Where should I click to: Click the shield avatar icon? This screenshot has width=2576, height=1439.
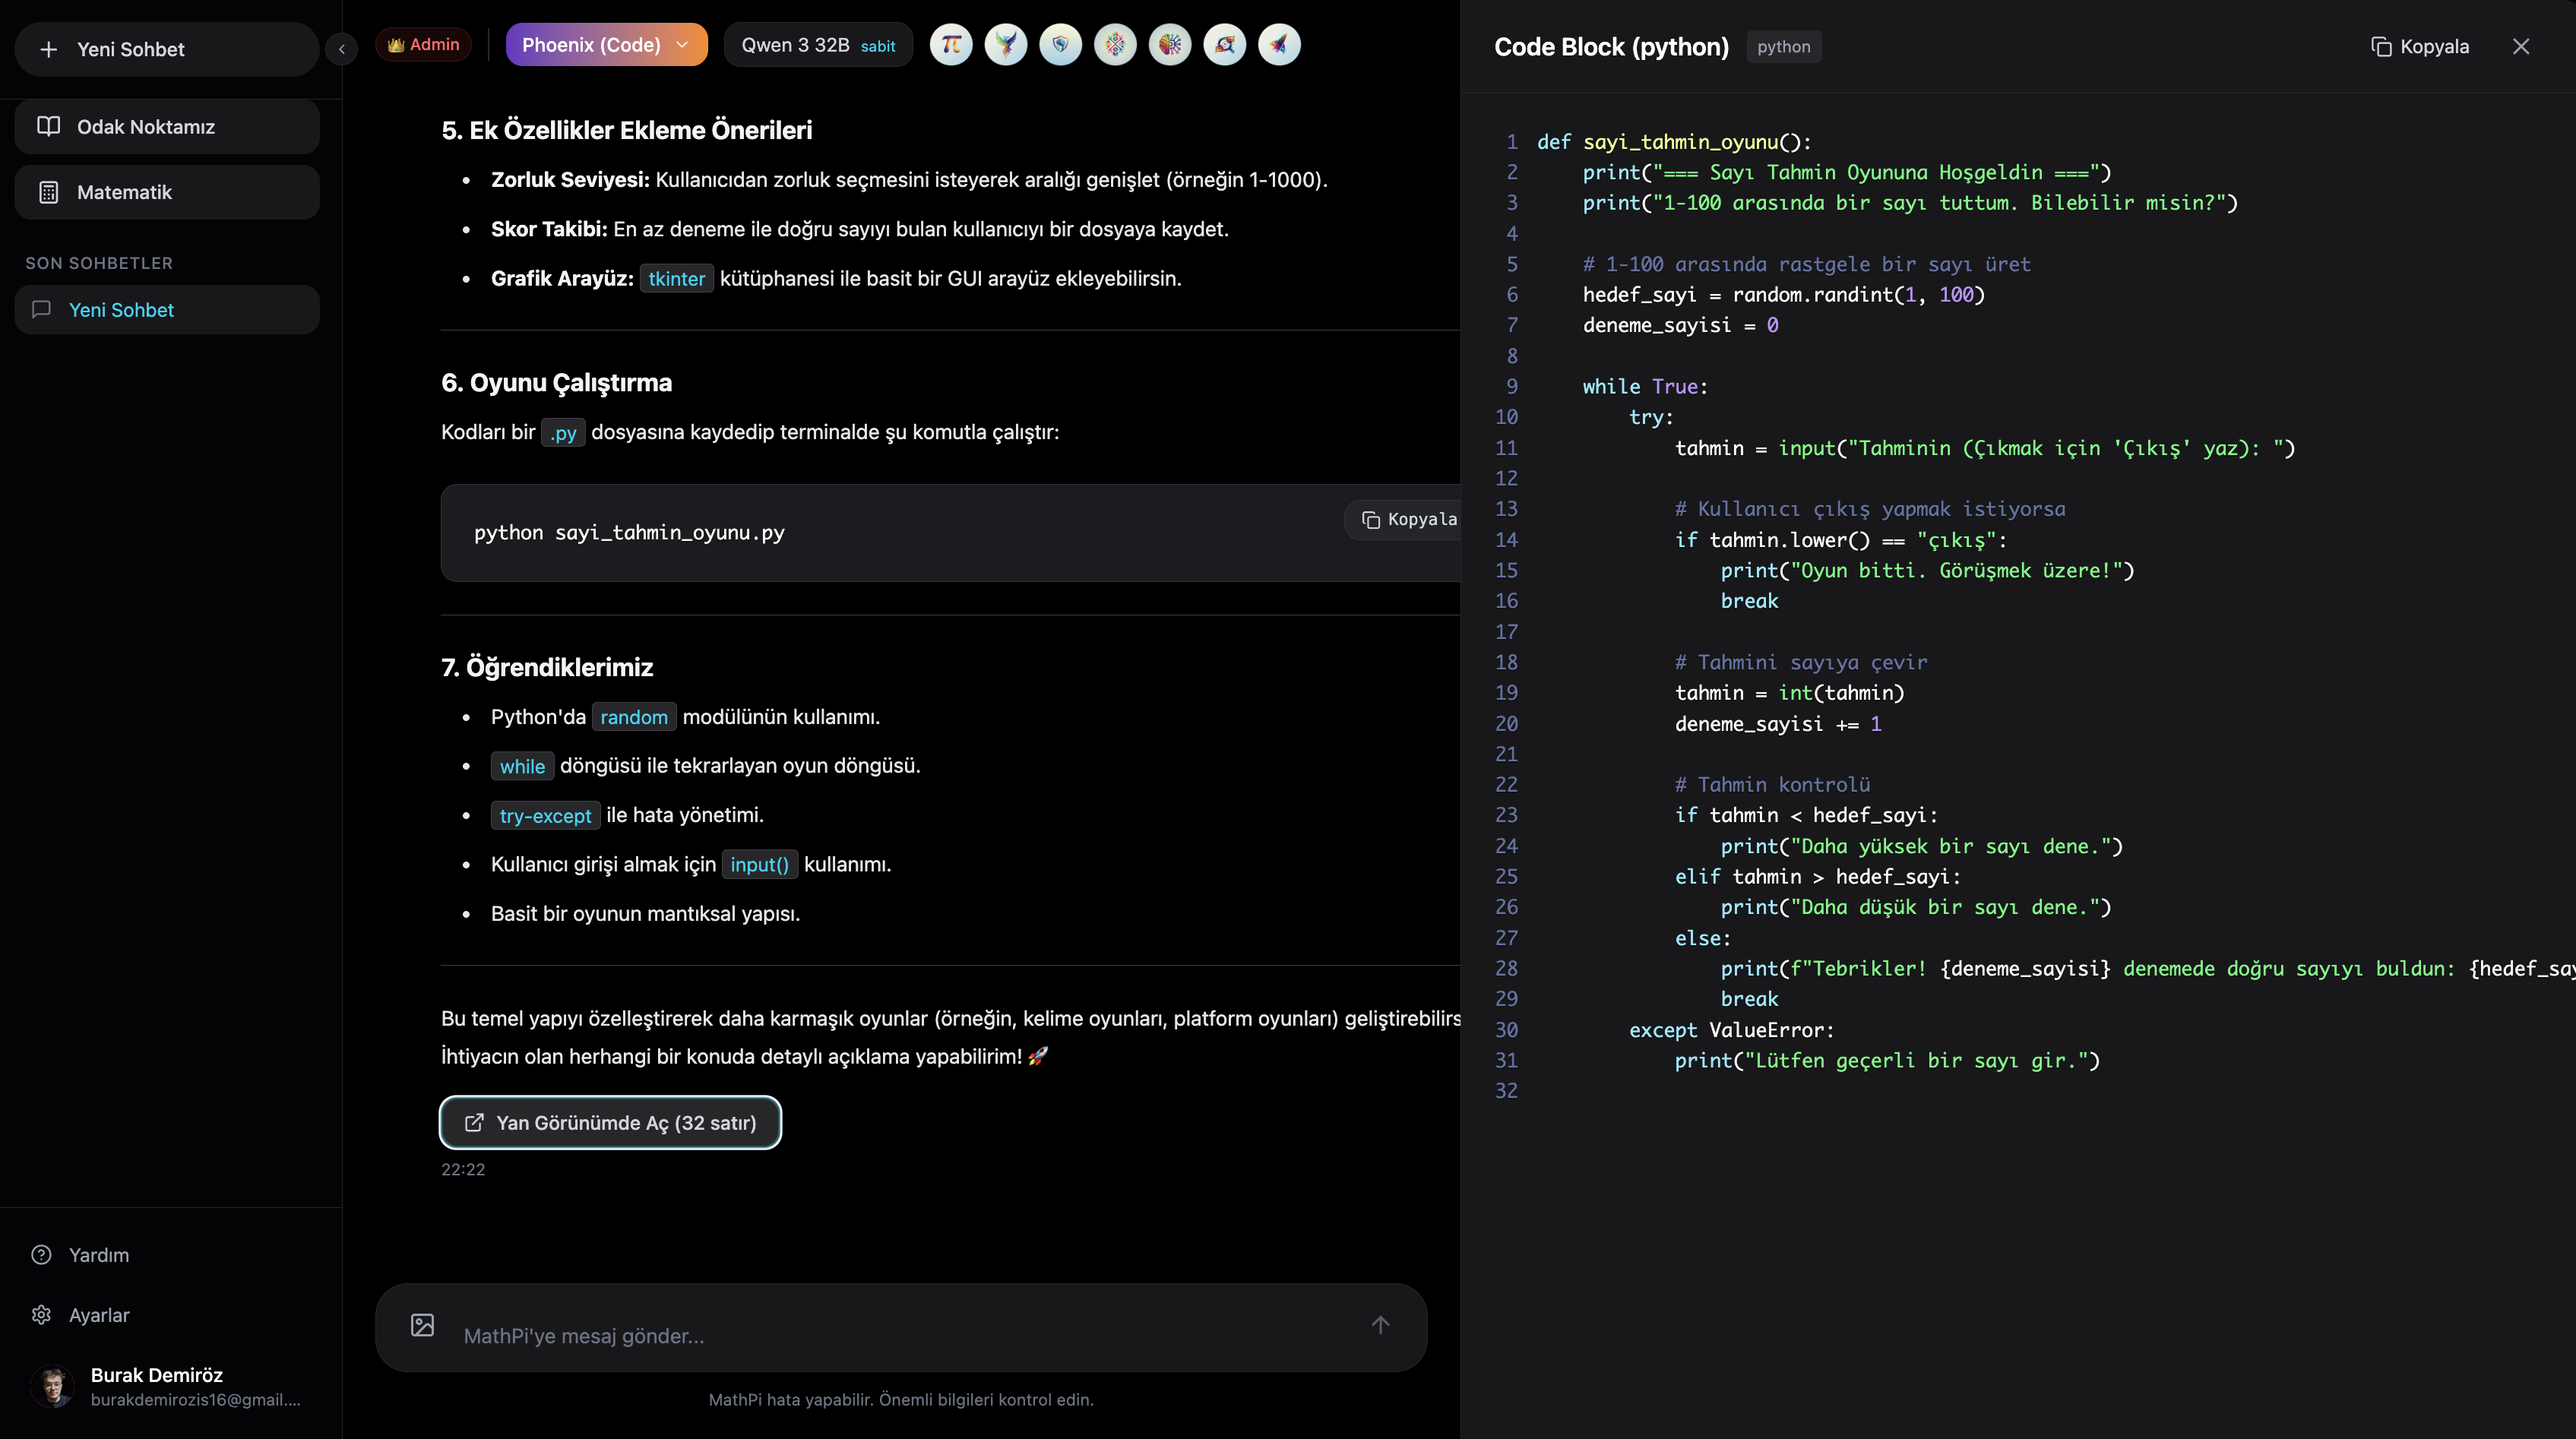[x=1060, y=45]
